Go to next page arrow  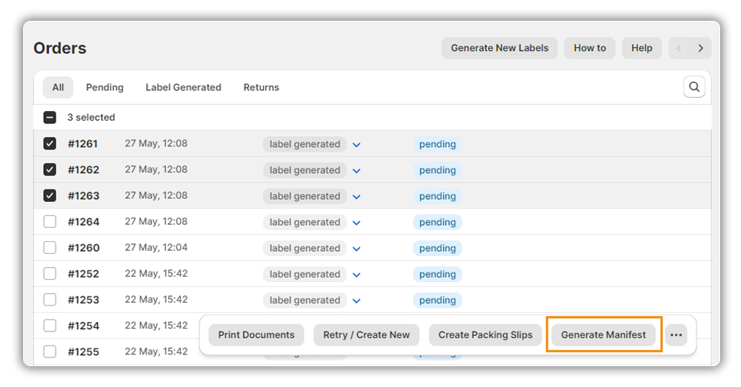700,48
